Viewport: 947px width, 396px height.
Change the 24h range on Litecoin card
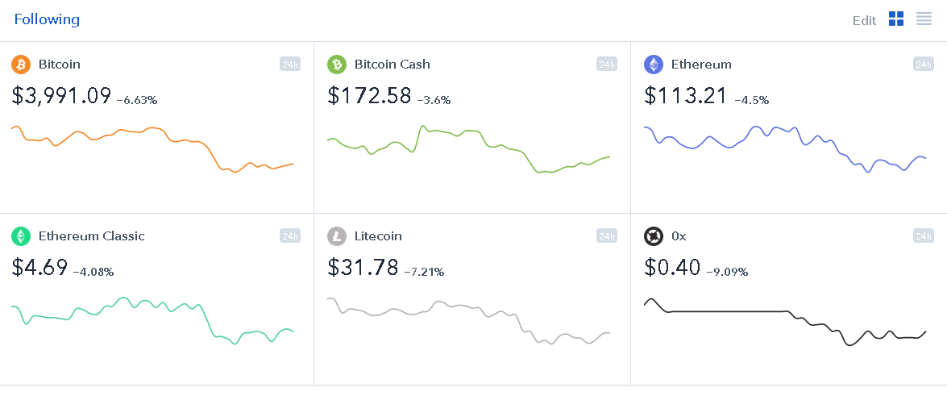(606, 236)
